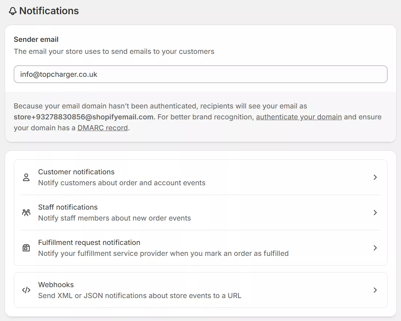Hit the Webhooks row chevron arrow
The width and height of the screenshot is (401, 321).
[375, 290]
